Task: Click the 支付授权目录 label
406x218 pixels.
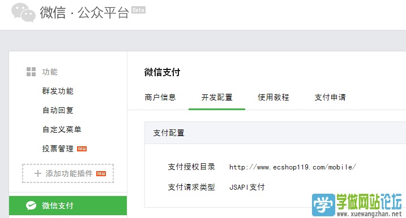Action: (x=191, y=167)
